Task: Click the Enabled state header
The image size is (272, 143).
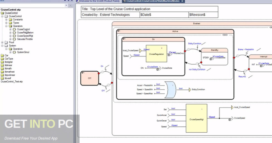Action: coord(192,23)
